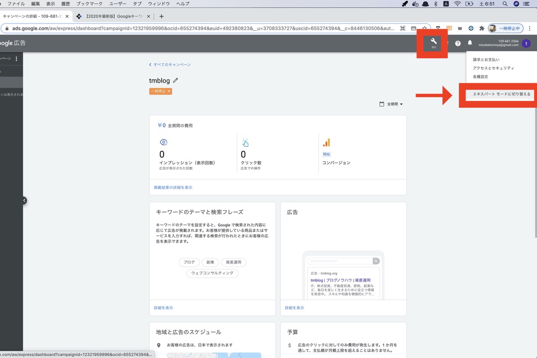
Task: Click the impressions eye icon
Action: [x=164, y=142]
